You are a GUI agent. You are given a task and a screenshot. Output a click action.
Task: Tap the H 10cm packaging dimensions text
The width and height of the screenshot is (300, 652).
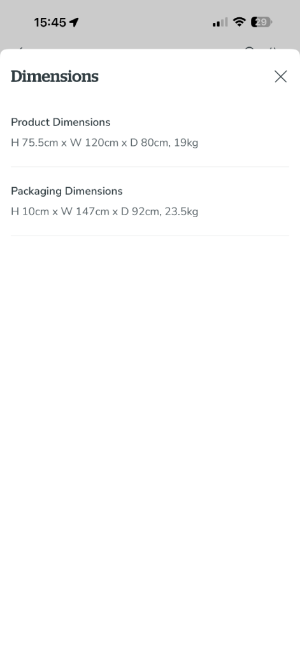pyautogui.click(x=104, y=211)
